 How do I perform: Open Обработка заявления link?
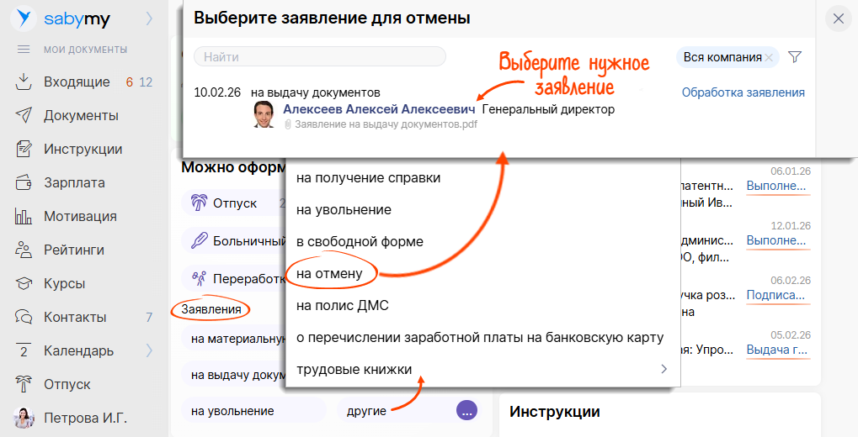coord(743,92)
